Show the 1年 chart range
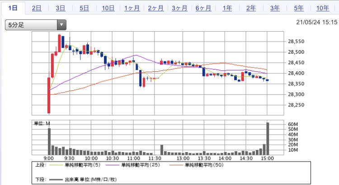 (227, 8)
